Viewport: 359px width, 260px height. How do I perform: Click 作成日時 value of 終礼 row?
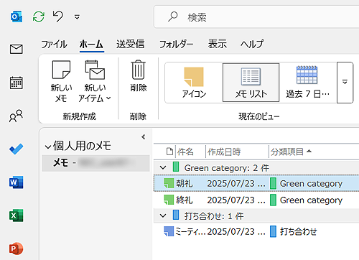[236, 200]
